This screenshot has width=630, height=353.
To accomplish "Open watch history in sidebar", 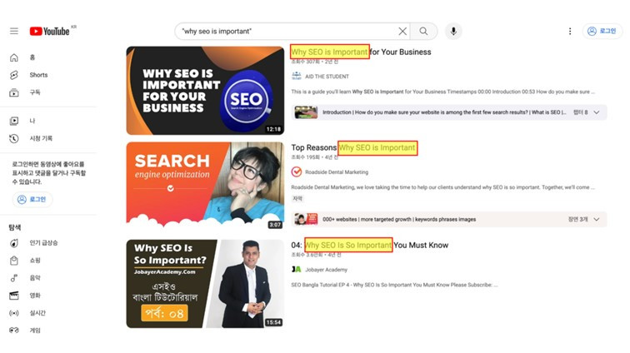I will point(31,138).
